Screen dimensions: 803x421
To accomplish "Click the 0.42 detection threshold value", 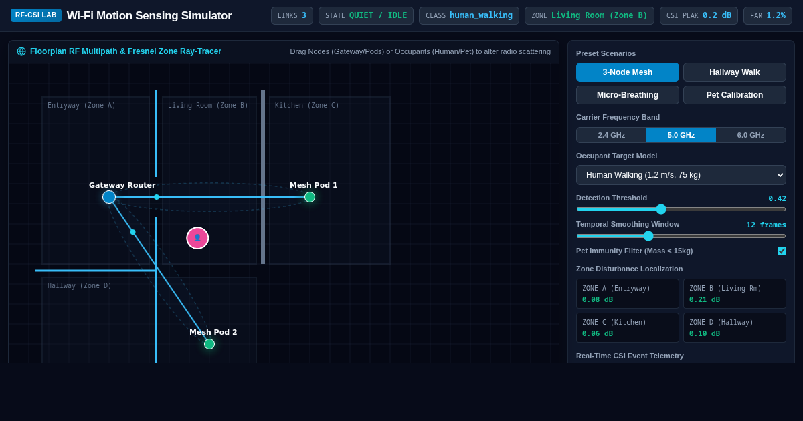I will coord(778,198).
